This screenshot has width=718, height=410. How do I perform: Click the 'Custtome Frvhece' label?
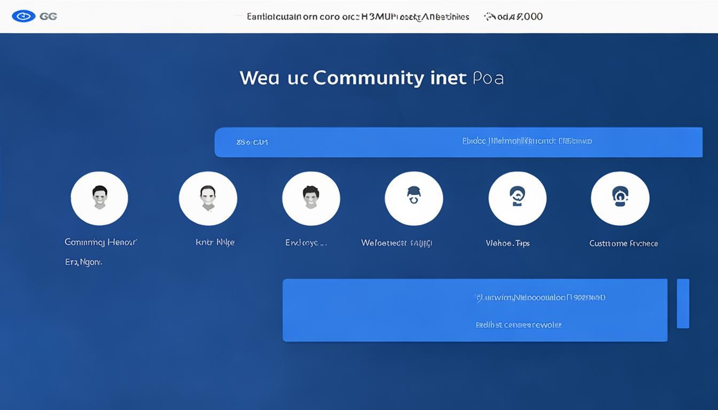point(623,243)
